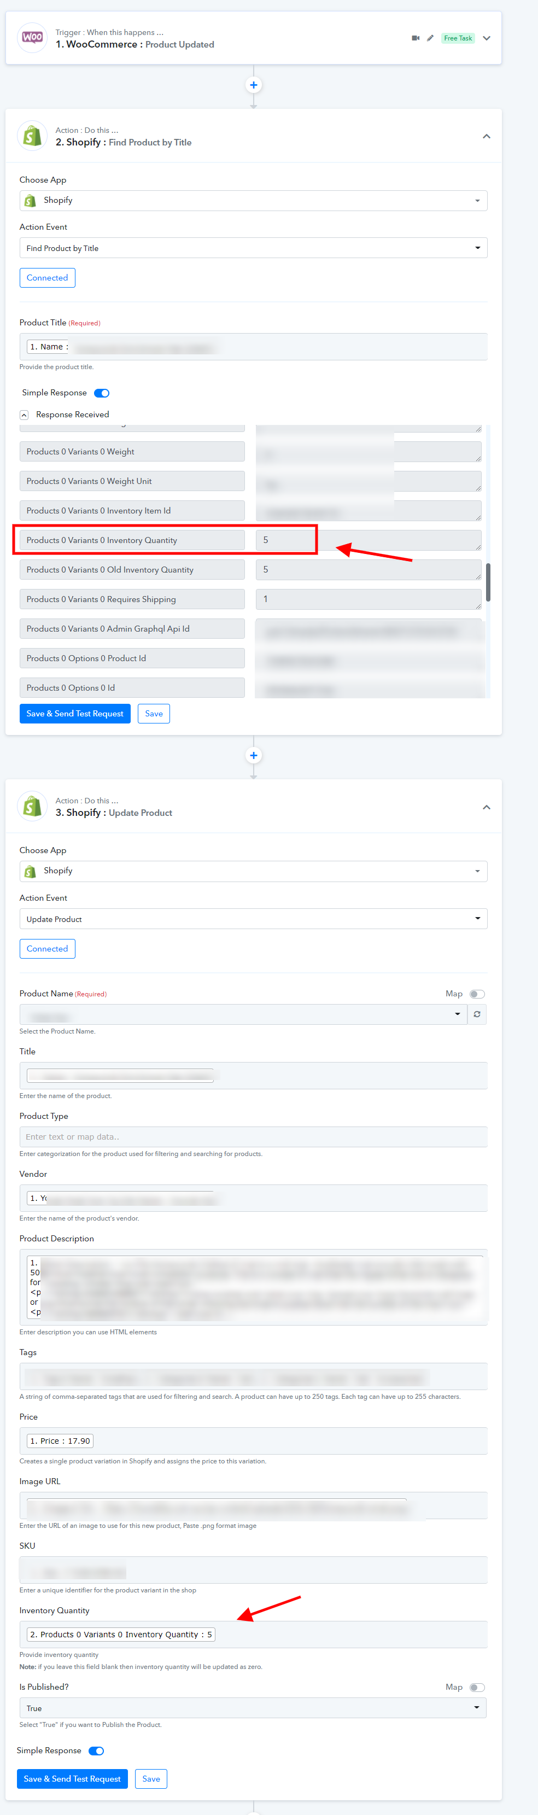538x1815 pixels.
Task: Select Products 0 Variants 0 Admin Graphql Api Id label
Action: point(132,629)
